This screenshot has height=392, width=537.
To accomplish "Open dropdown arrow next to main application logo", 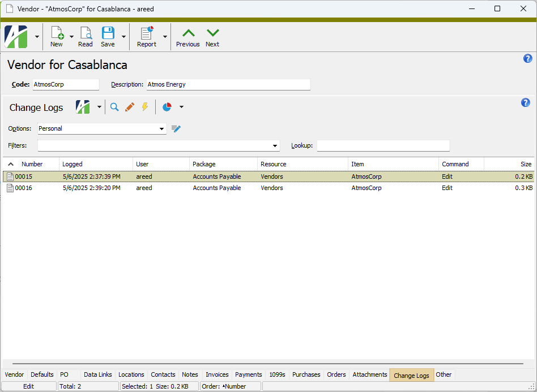I will pos(37,37).
